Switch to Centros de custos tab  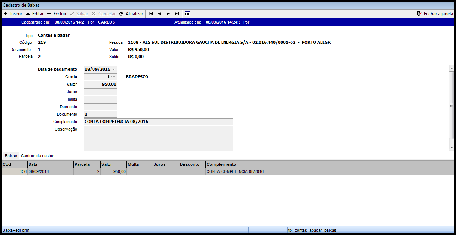pyautogui.click(x=37, y=156)
